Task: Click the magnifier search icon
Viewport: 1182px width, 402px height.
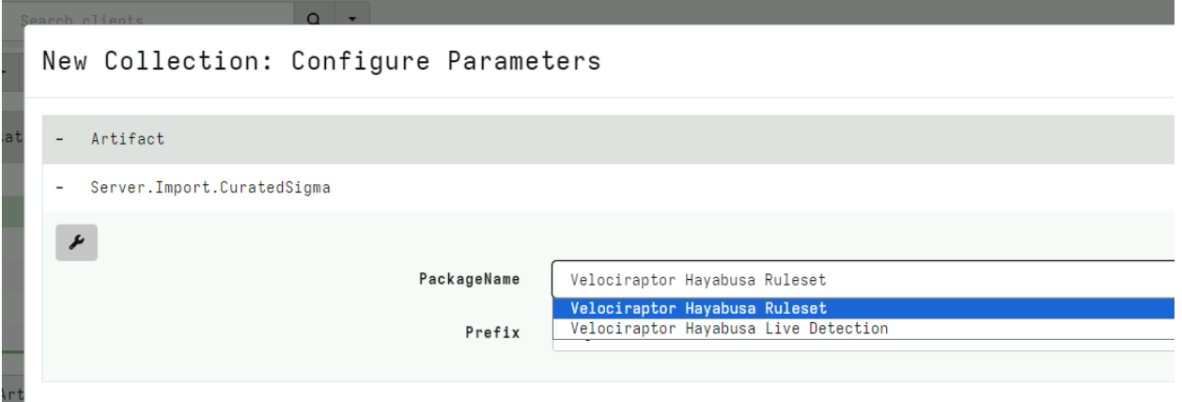Action: tap(314, 19)
